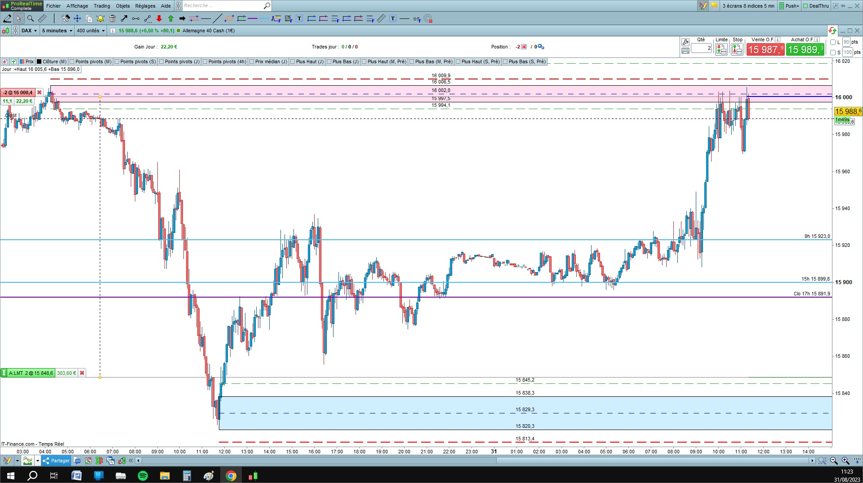Click the DealThru button
The width and height of the screenshot is (863, 483).
tap(816, 6)
